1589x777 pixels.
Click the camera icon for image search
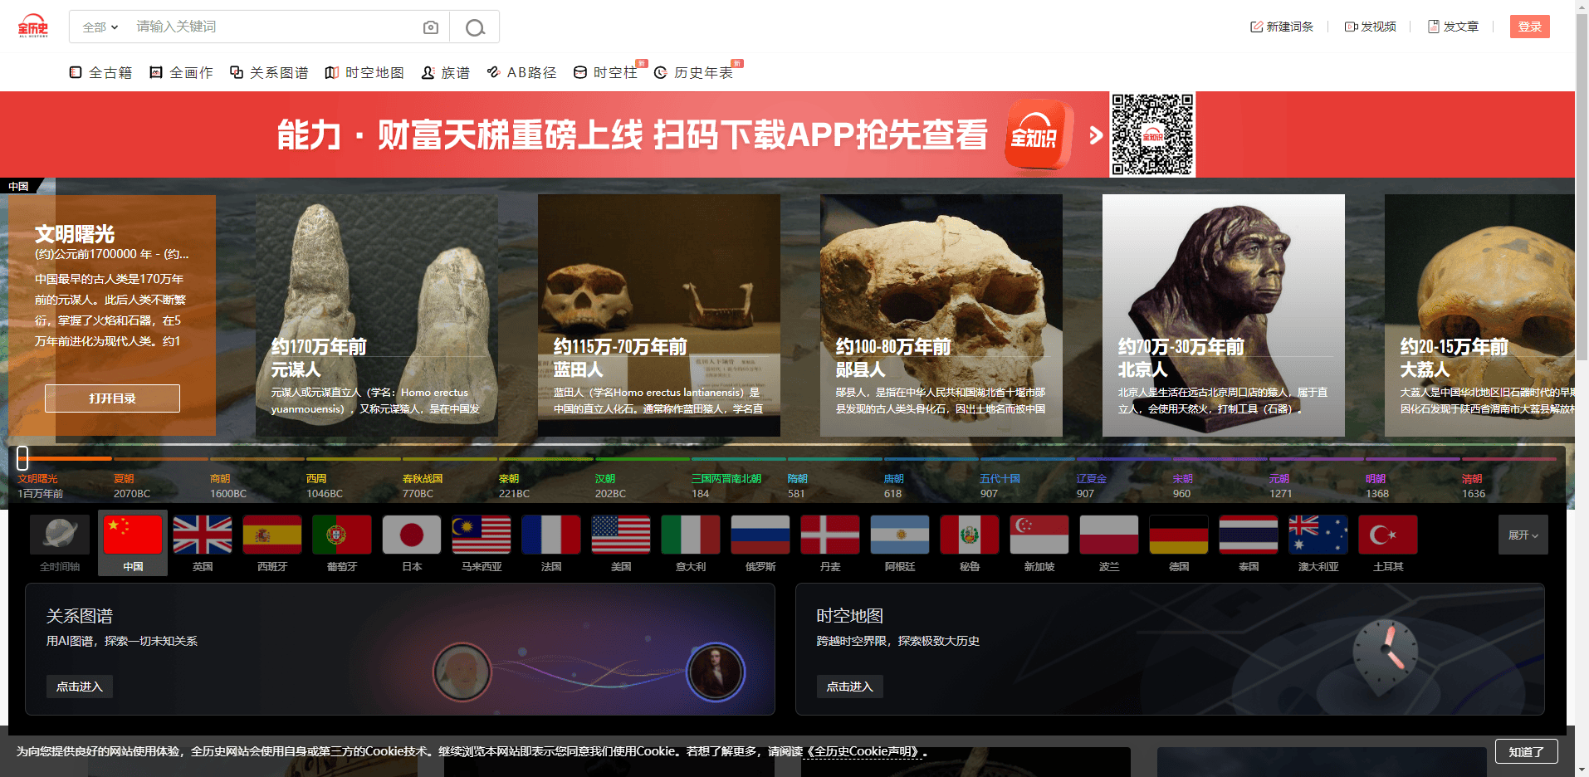[x=430, y=27]
